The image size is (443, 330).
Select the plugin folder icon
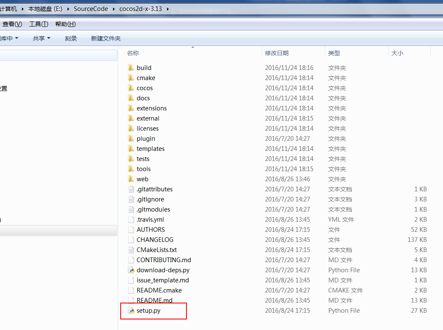pyautogui.click(x=131, y=139)
